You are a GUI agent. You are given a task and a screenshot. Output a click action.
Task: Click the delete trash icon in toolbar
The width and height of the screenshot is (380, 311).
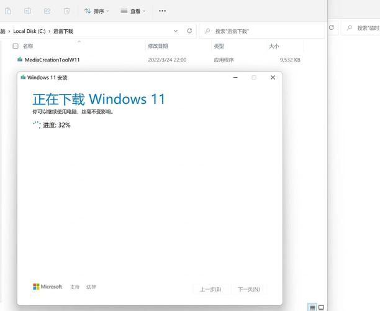tap(66, 11)
